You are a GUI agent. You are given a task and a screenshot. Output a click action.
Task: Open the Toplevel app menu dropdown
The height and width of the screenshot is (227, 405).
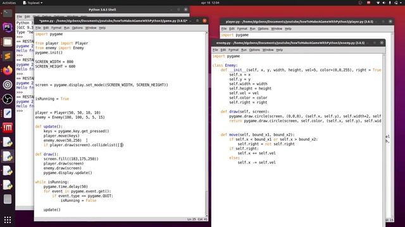coord(33,3)
